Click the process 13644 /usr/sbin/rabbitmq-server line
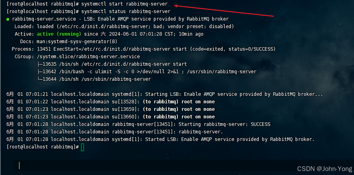This screenshot has width=354, height=175. (94, 79)
